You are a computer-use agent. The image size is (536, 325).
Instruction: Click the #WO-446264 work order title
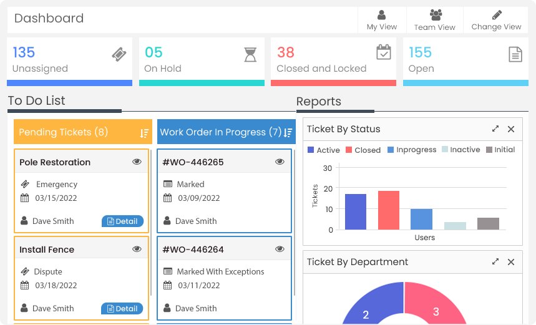(x=193, y=250)
